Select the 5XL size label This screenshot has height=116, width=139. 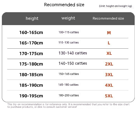pos(109,96)
